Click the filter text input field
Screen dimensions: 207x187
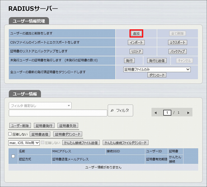pos(58,113)
